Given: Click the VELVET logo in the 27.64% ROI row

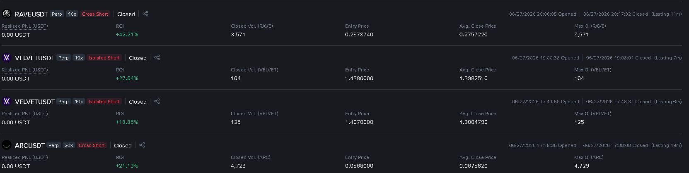Looking at the screenshot, I should click(x=7, y=58).
